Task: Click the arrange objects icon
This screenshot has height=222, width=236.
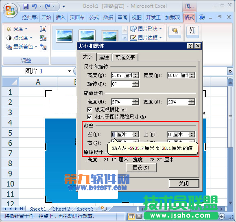Action: click(175, 32)
